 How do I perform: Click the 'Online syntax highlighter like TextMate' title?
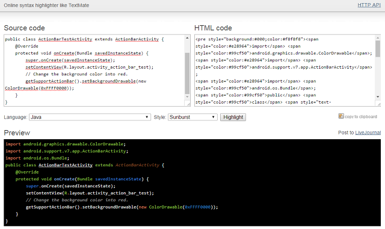tap(46, 5)
